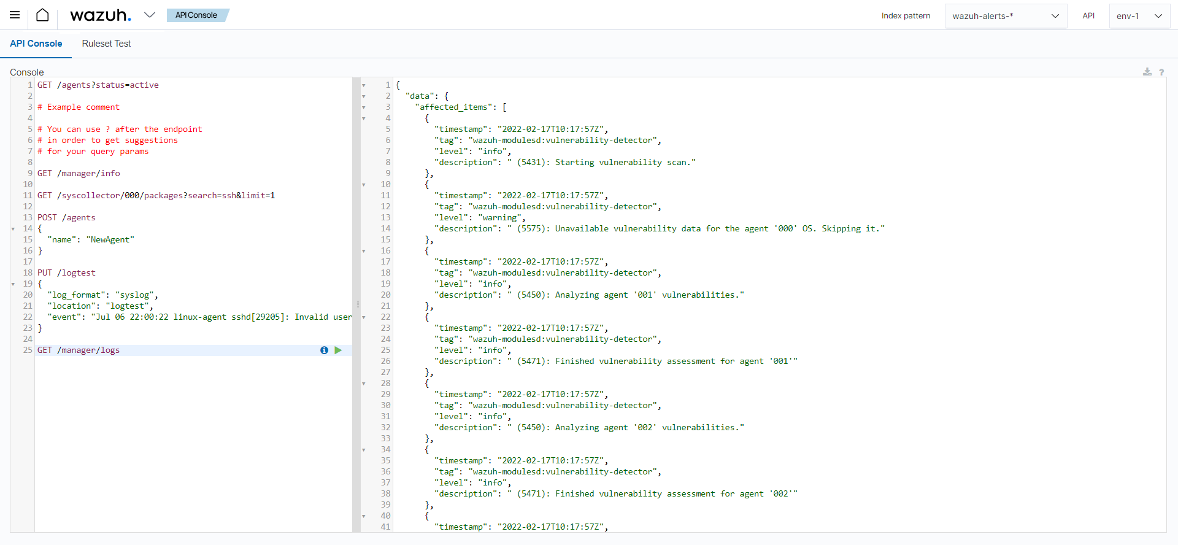Click 'Analyzing agent 002 vulnerabilities' line
The width and height of the screenshot is (1178, 545).
coord(589,428)
